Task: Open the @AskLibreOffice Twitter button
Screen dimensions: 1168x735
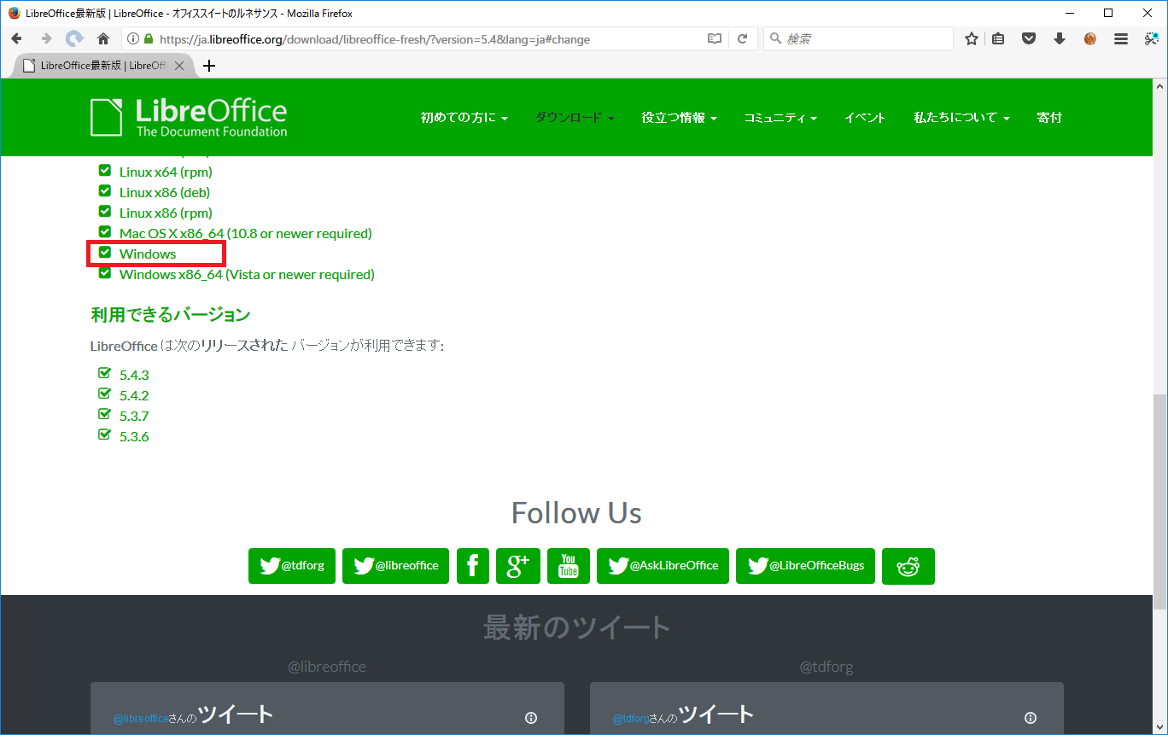Action: coord(663,566)
